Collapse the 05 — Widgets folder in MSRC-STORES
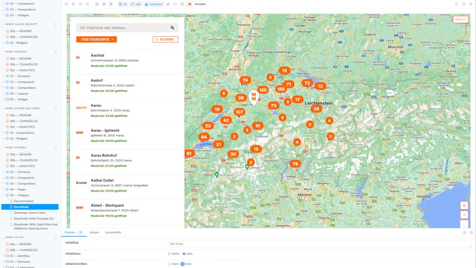The height and width of the screenshot is (268, 476). [x=20, y=196]
